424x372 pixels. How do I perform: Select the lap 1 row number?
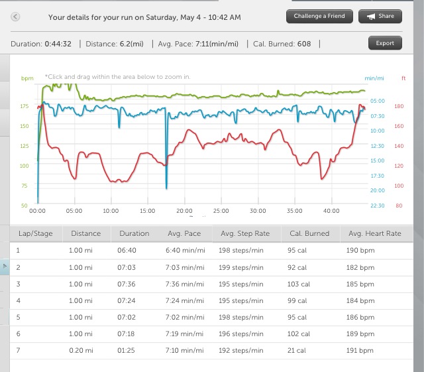point(18,251)
